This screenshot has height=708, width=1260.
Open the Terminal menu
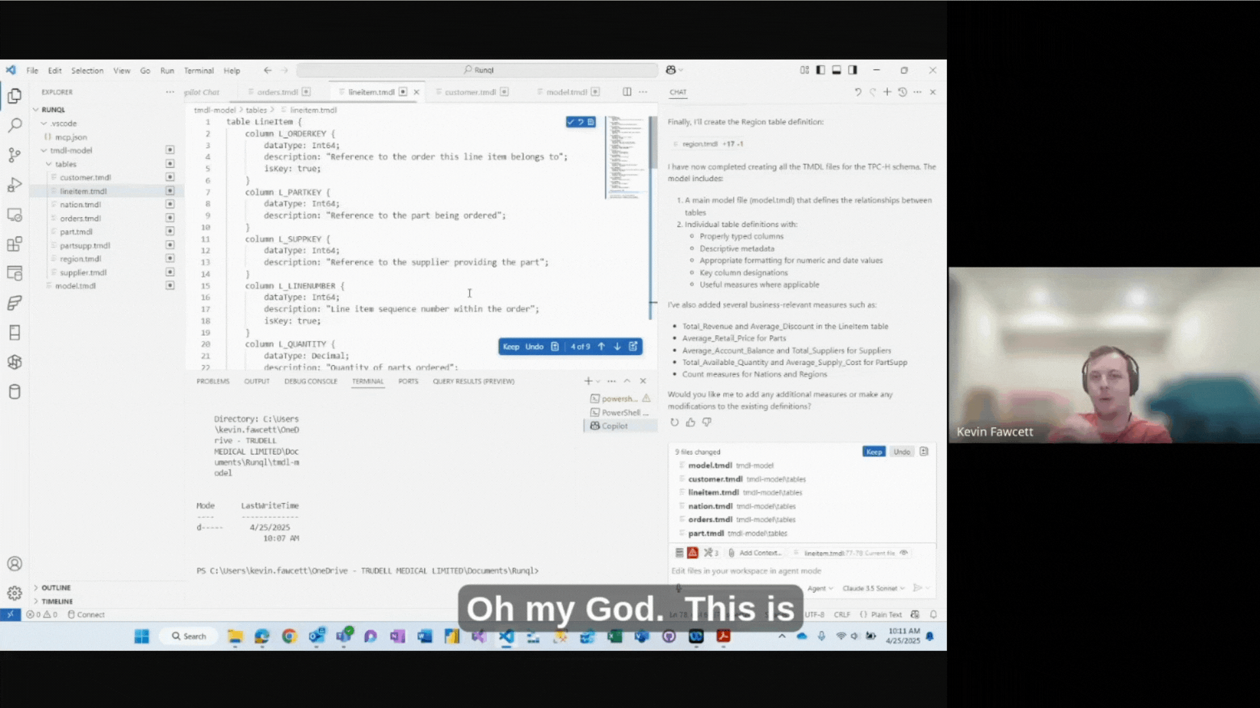198,71
